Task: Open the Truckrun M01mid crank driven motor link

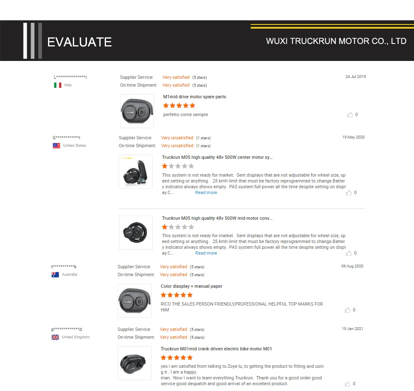Action: (216, 349)
